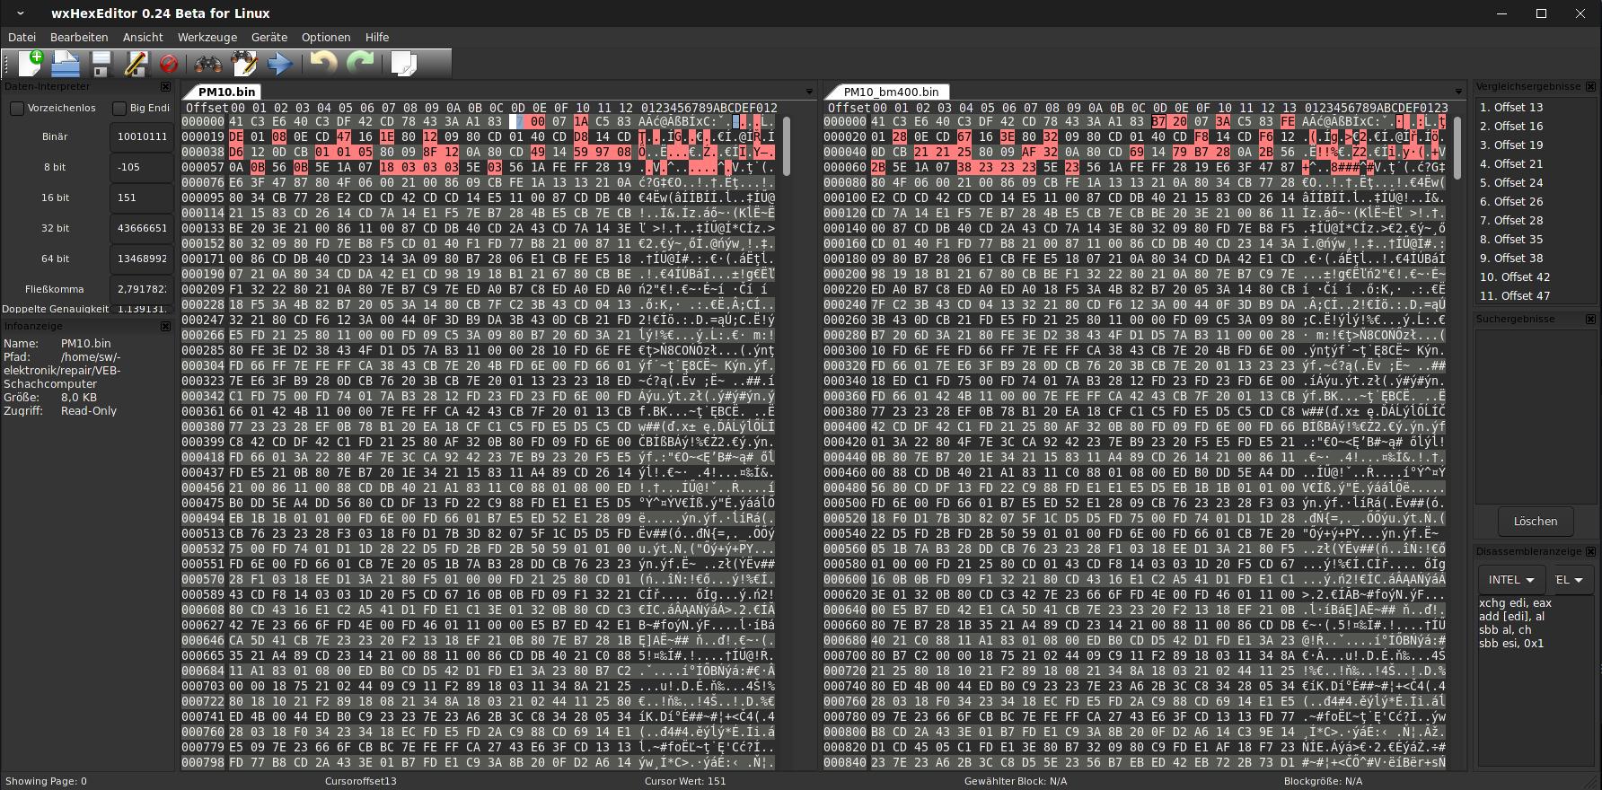This screenshot has width=1602, height=790.
Task: Click the 8 bit value field
Action: (141, 167)
